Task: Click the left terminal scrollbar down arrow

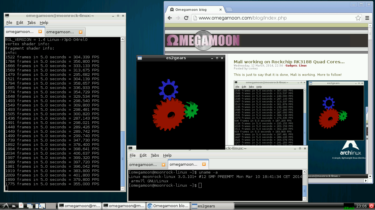Action: coord(123,189)
